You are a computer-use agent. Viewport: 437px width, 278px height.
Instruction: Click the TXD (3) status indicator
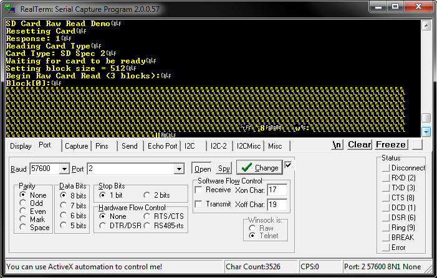(x=386, y=188)
